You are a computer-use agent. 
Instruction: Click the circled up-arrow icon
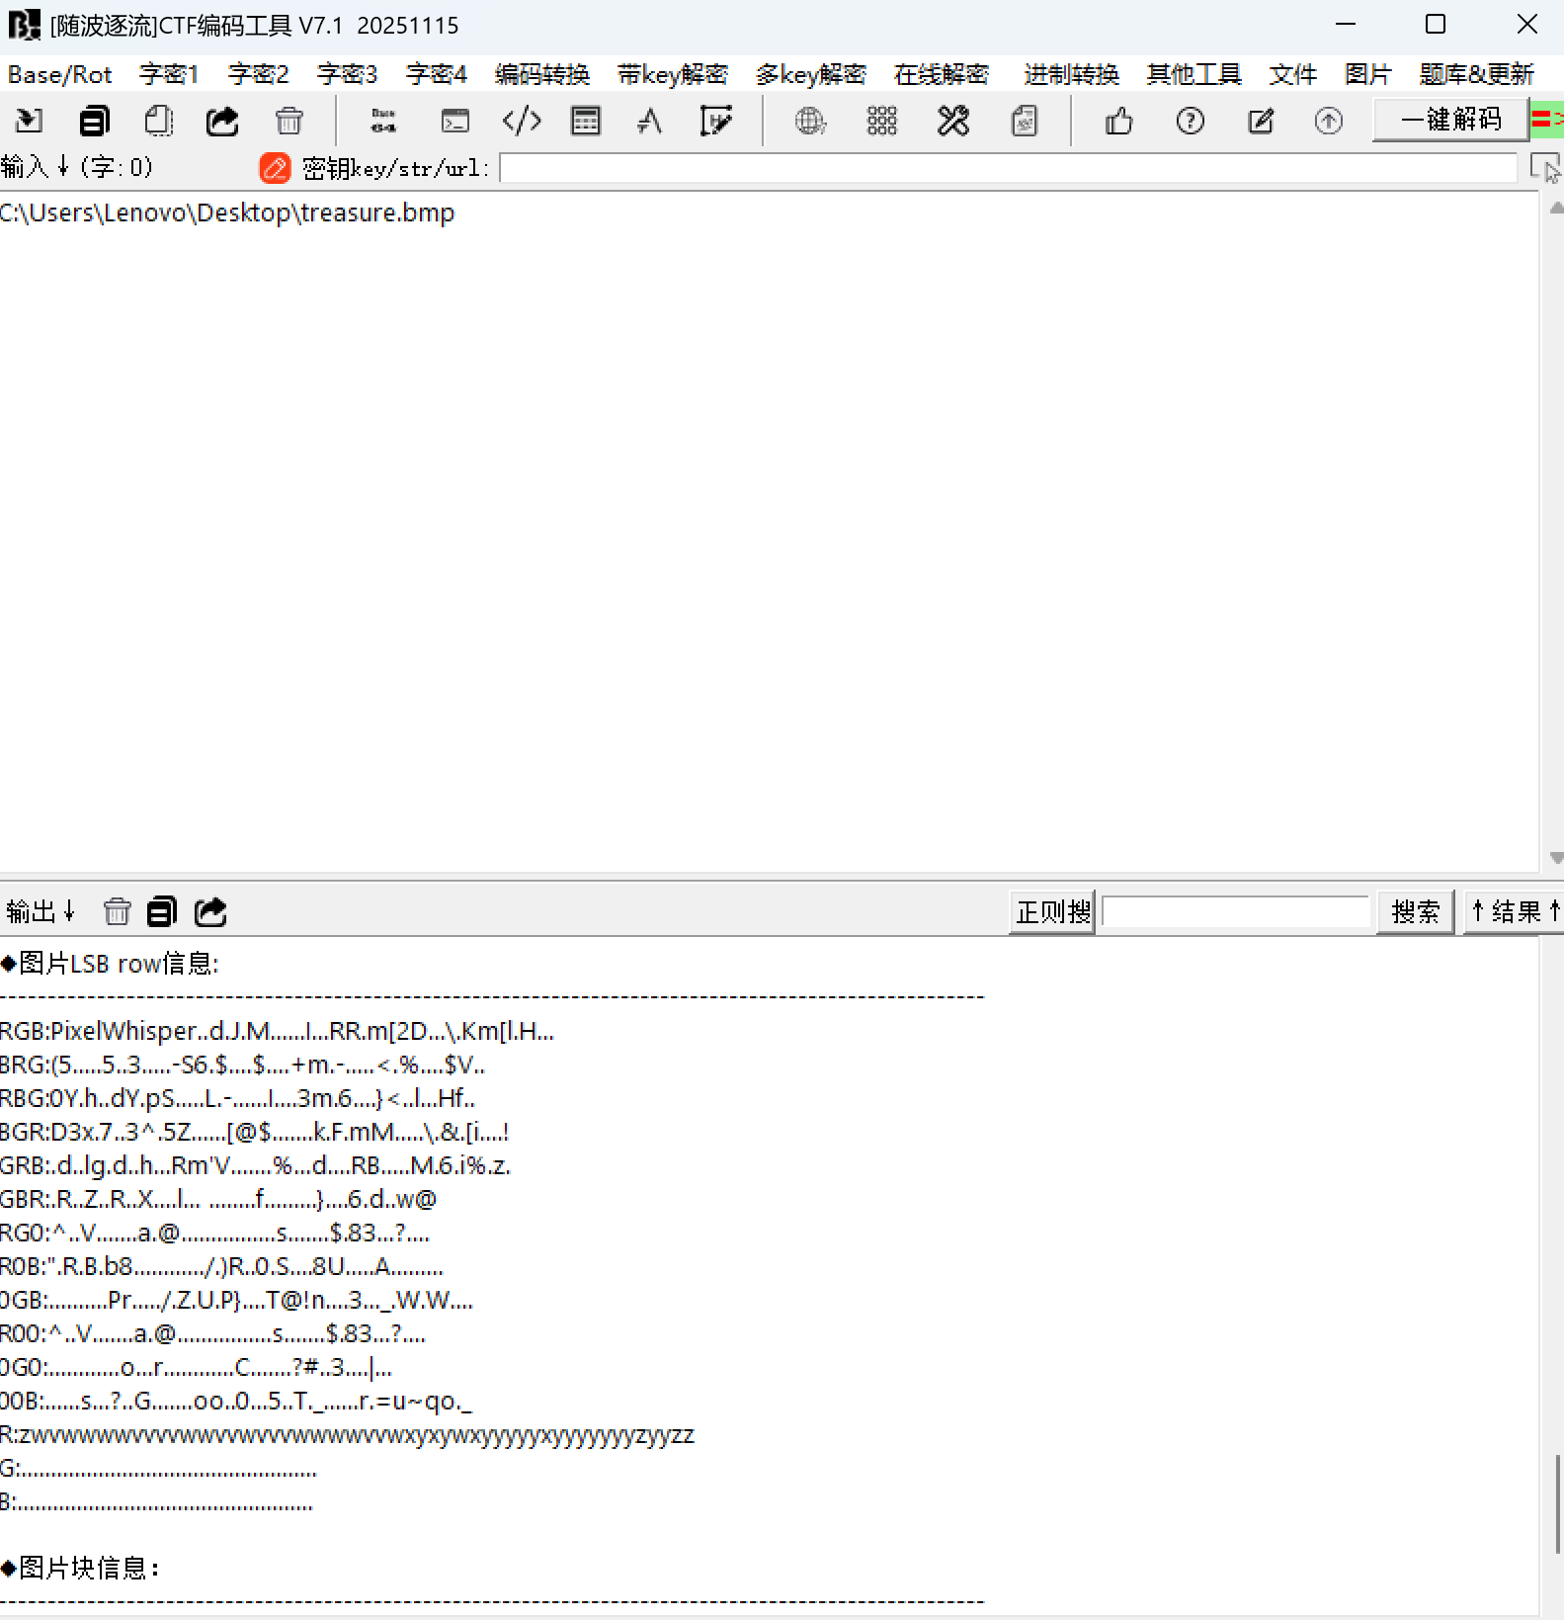click(x=1328, y=121)
